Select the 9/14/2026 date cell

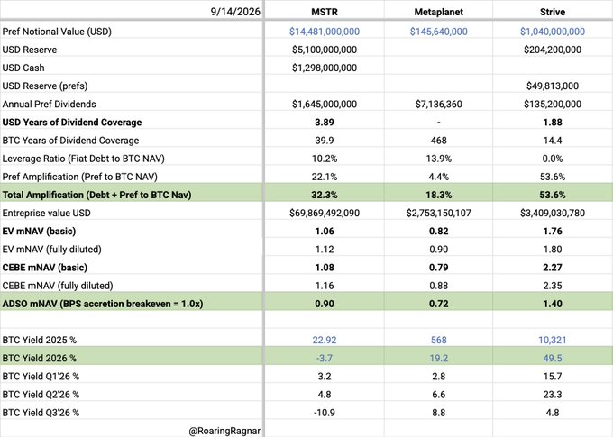click(235, 12)
